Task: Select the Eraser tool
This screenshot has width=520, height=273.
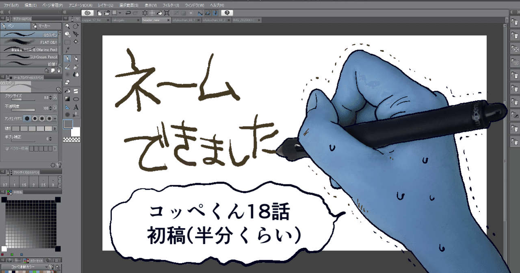Action: (67, 82)
